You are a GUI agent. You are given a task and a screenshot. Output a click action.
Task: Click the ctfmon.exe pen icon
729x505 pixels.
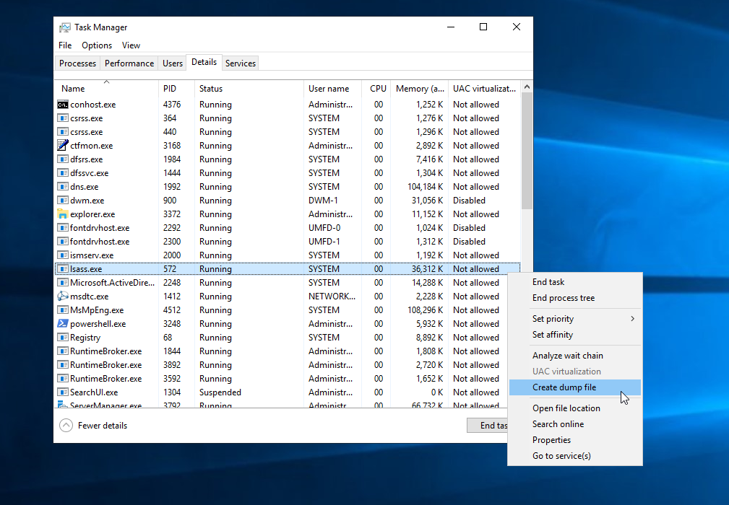click(x=63, y=145)
